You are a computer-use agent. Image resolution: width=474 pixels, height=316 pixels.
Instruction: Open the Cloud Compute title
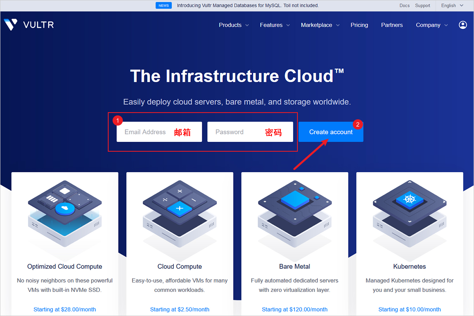(180, 267)
